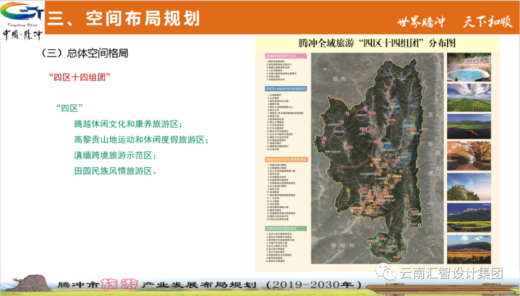Select the line 滇缅跨境旅游示范区;
520x296 pixels.
tap(115, 155)
